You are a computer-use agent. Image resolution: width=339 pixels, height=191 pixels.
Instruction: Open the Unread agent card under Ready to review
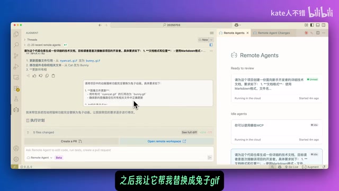tap(276, 88)
